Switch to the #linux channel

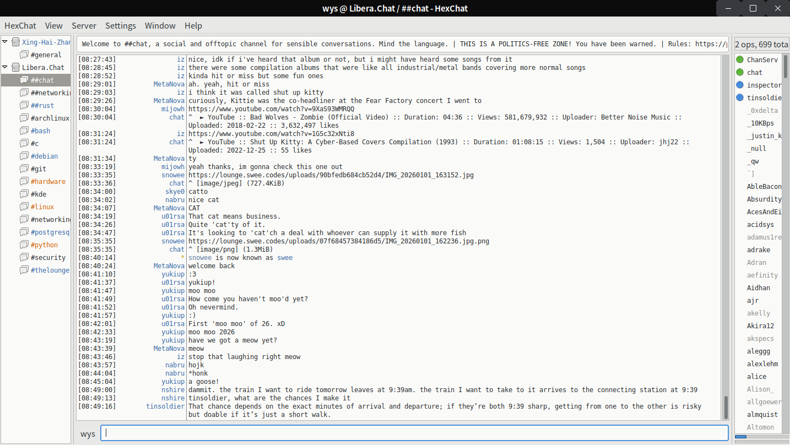pyautogui.click(x=42, y=207)
